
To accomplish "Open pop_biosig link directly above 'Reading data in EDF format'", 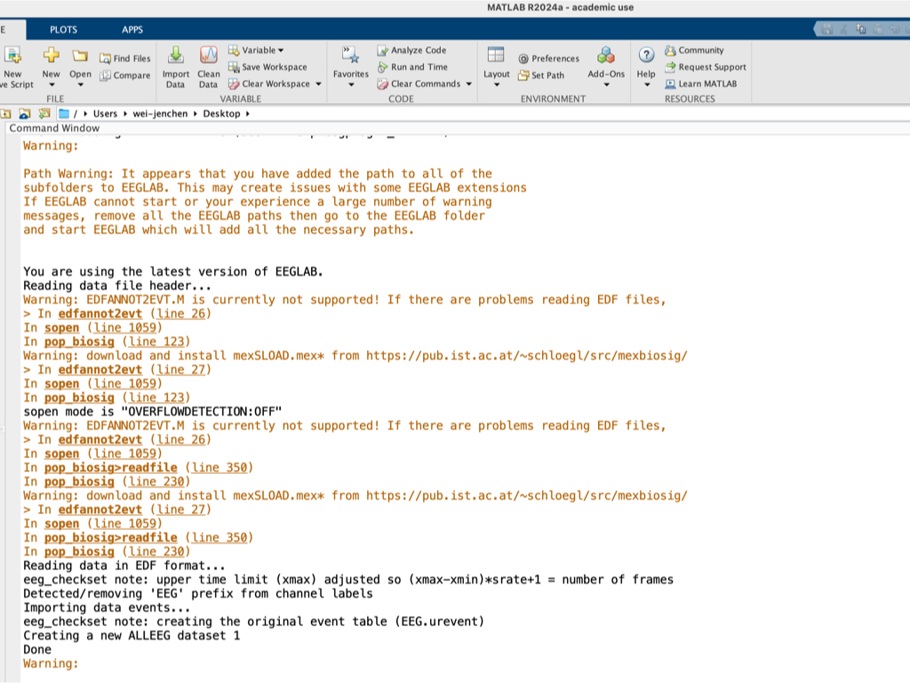I will click(x=79, y=551).
